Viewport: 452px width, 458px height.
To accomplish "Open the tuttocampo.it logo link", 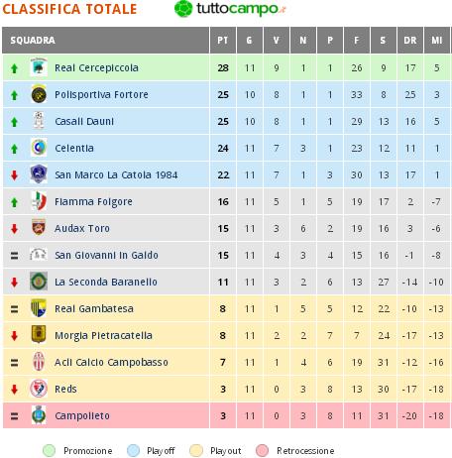I will pos(230,9).
